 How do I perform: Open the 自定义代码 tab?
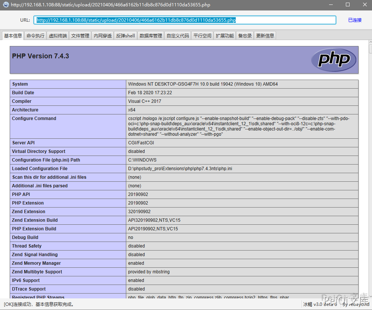point(178,36)
